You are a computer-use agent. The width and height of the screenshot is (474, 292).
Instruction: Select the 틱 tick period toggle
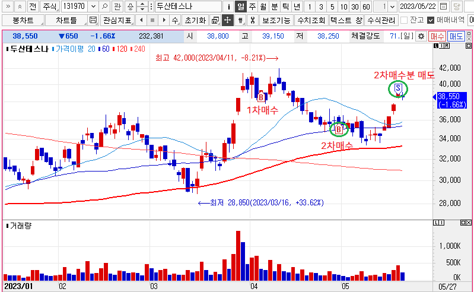point(286,7)
